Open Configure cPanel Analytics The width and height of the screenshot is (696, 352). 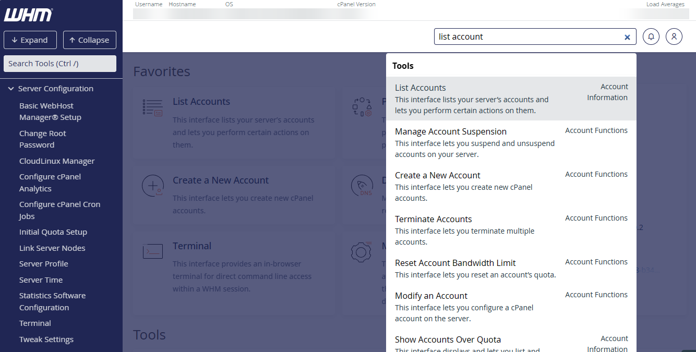[50, 183]
